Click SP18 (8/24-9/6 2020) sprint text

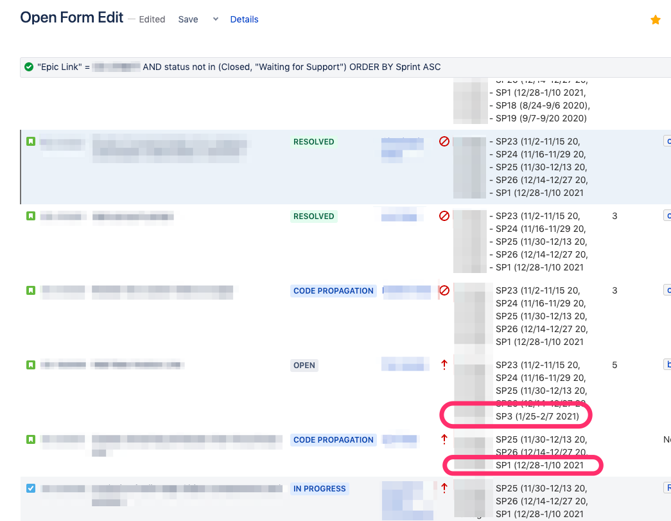pos(543,105)
